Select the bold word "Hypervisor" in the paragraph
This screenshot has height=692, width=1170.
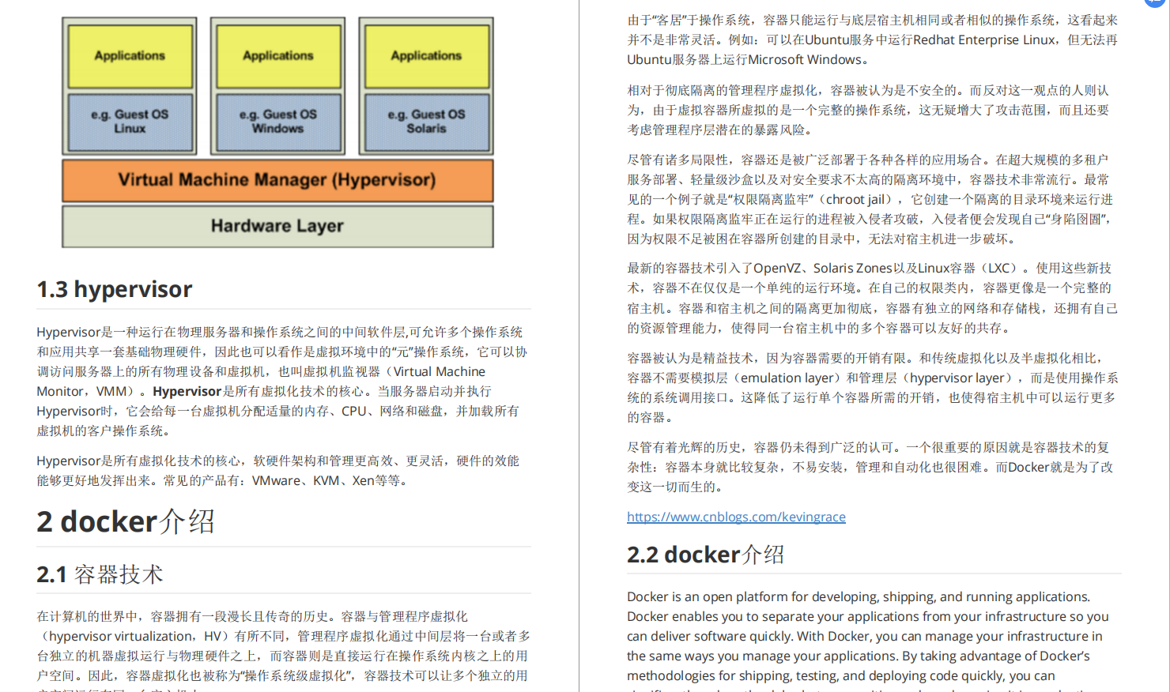(x=187, y=391)
